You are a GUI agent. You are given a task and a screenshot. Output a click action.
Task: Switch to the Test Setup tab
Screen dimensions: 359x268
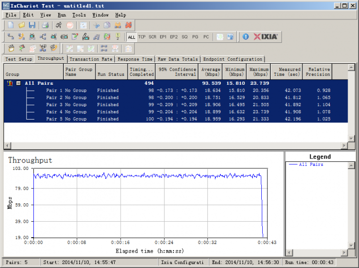18,59
